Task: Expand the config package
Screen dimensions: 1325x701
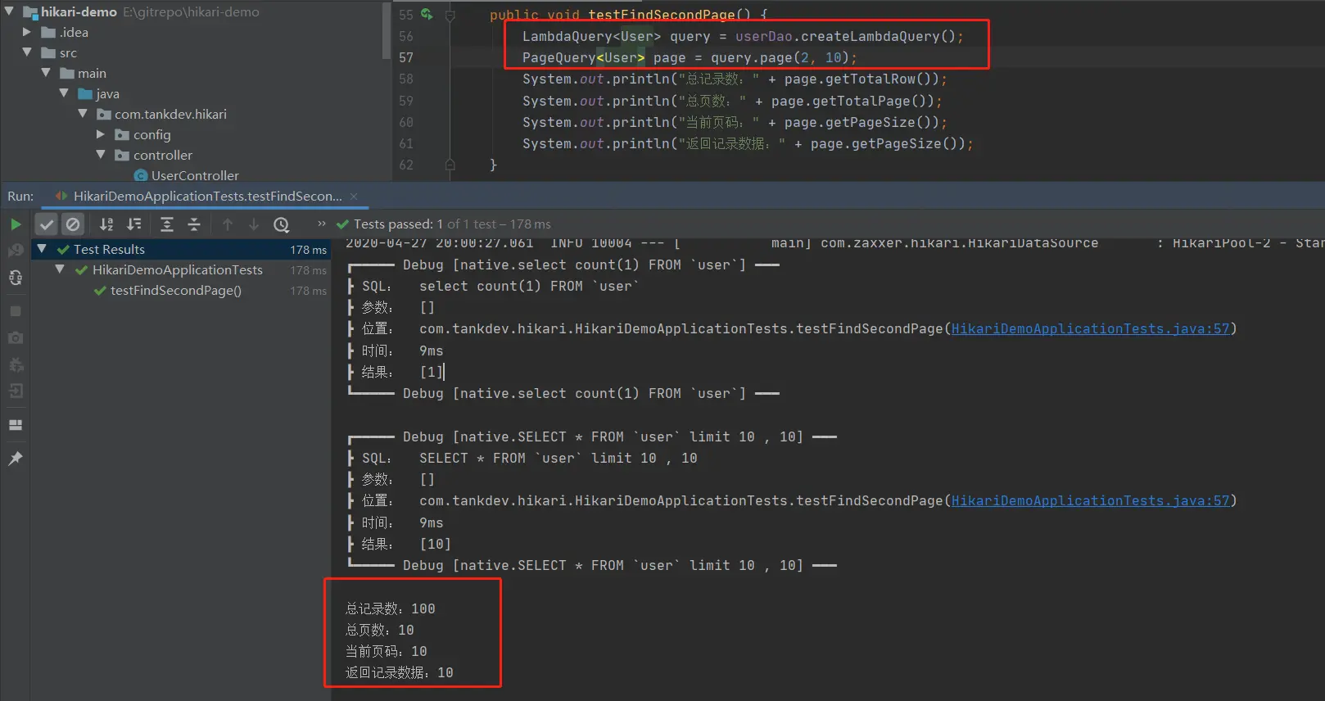Action: [x=101, y=134]
